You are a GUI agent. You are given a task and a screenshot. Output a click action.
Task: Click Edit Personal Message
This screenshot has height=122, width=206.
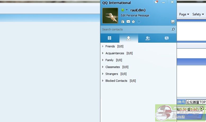(135, 15)
